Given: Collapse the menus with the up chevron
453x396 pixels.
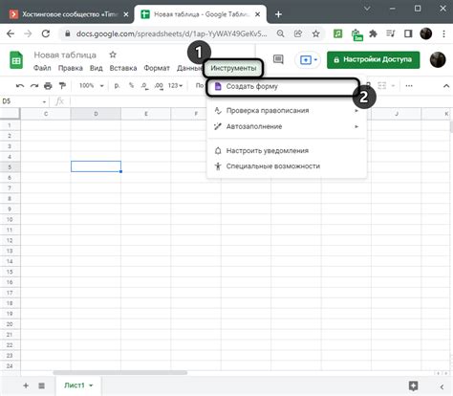Looking at the screenshot, I should 446,86.
